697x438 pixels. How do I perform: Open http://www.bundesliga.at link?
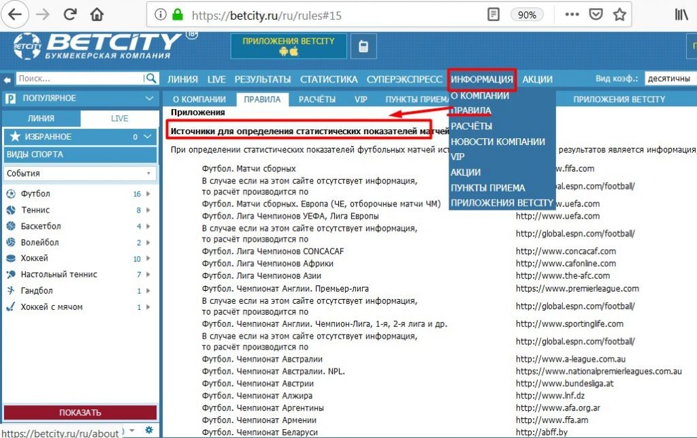tap(564, 384)
